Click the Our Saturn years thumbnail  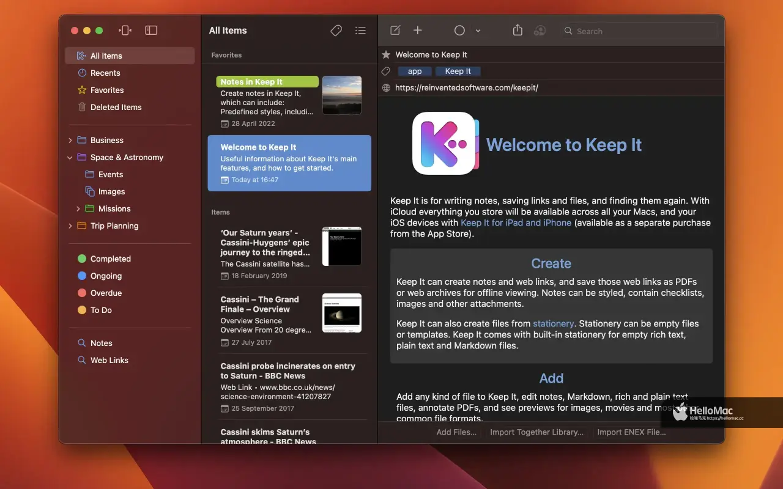click(342, 246)
